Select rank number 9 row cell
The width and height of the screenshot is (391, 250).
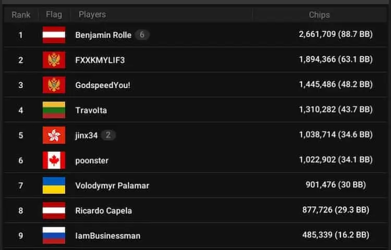[x=21, y=235]
